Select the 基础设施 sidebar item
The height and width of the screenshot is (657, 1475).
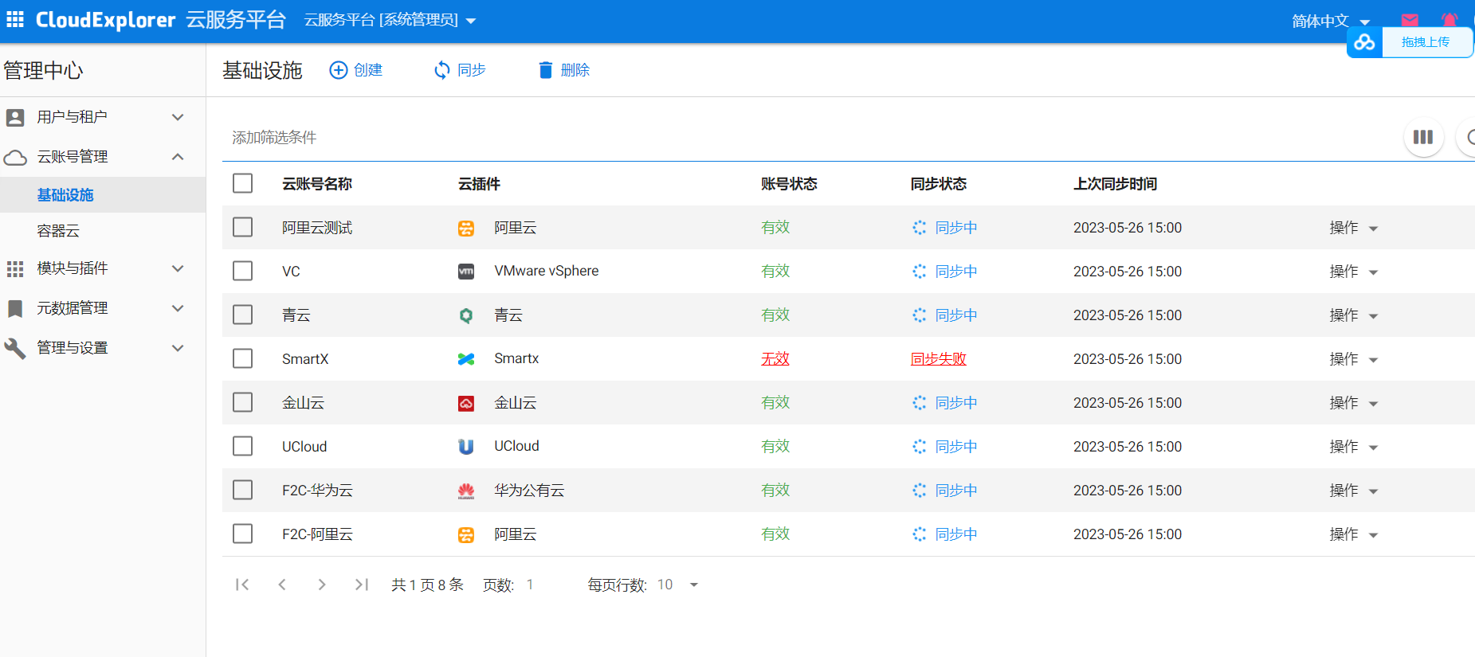[103, 195]
